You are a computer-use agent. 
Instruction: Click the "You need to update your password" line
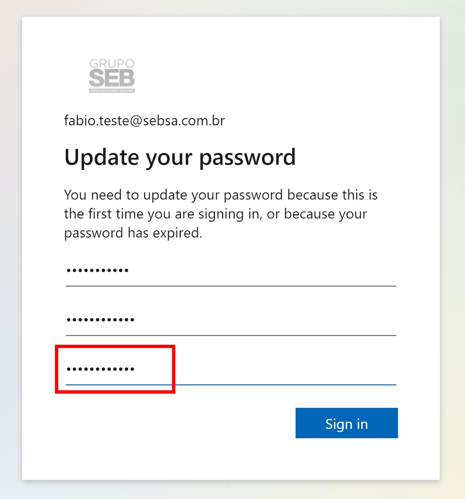pos(221,195)
